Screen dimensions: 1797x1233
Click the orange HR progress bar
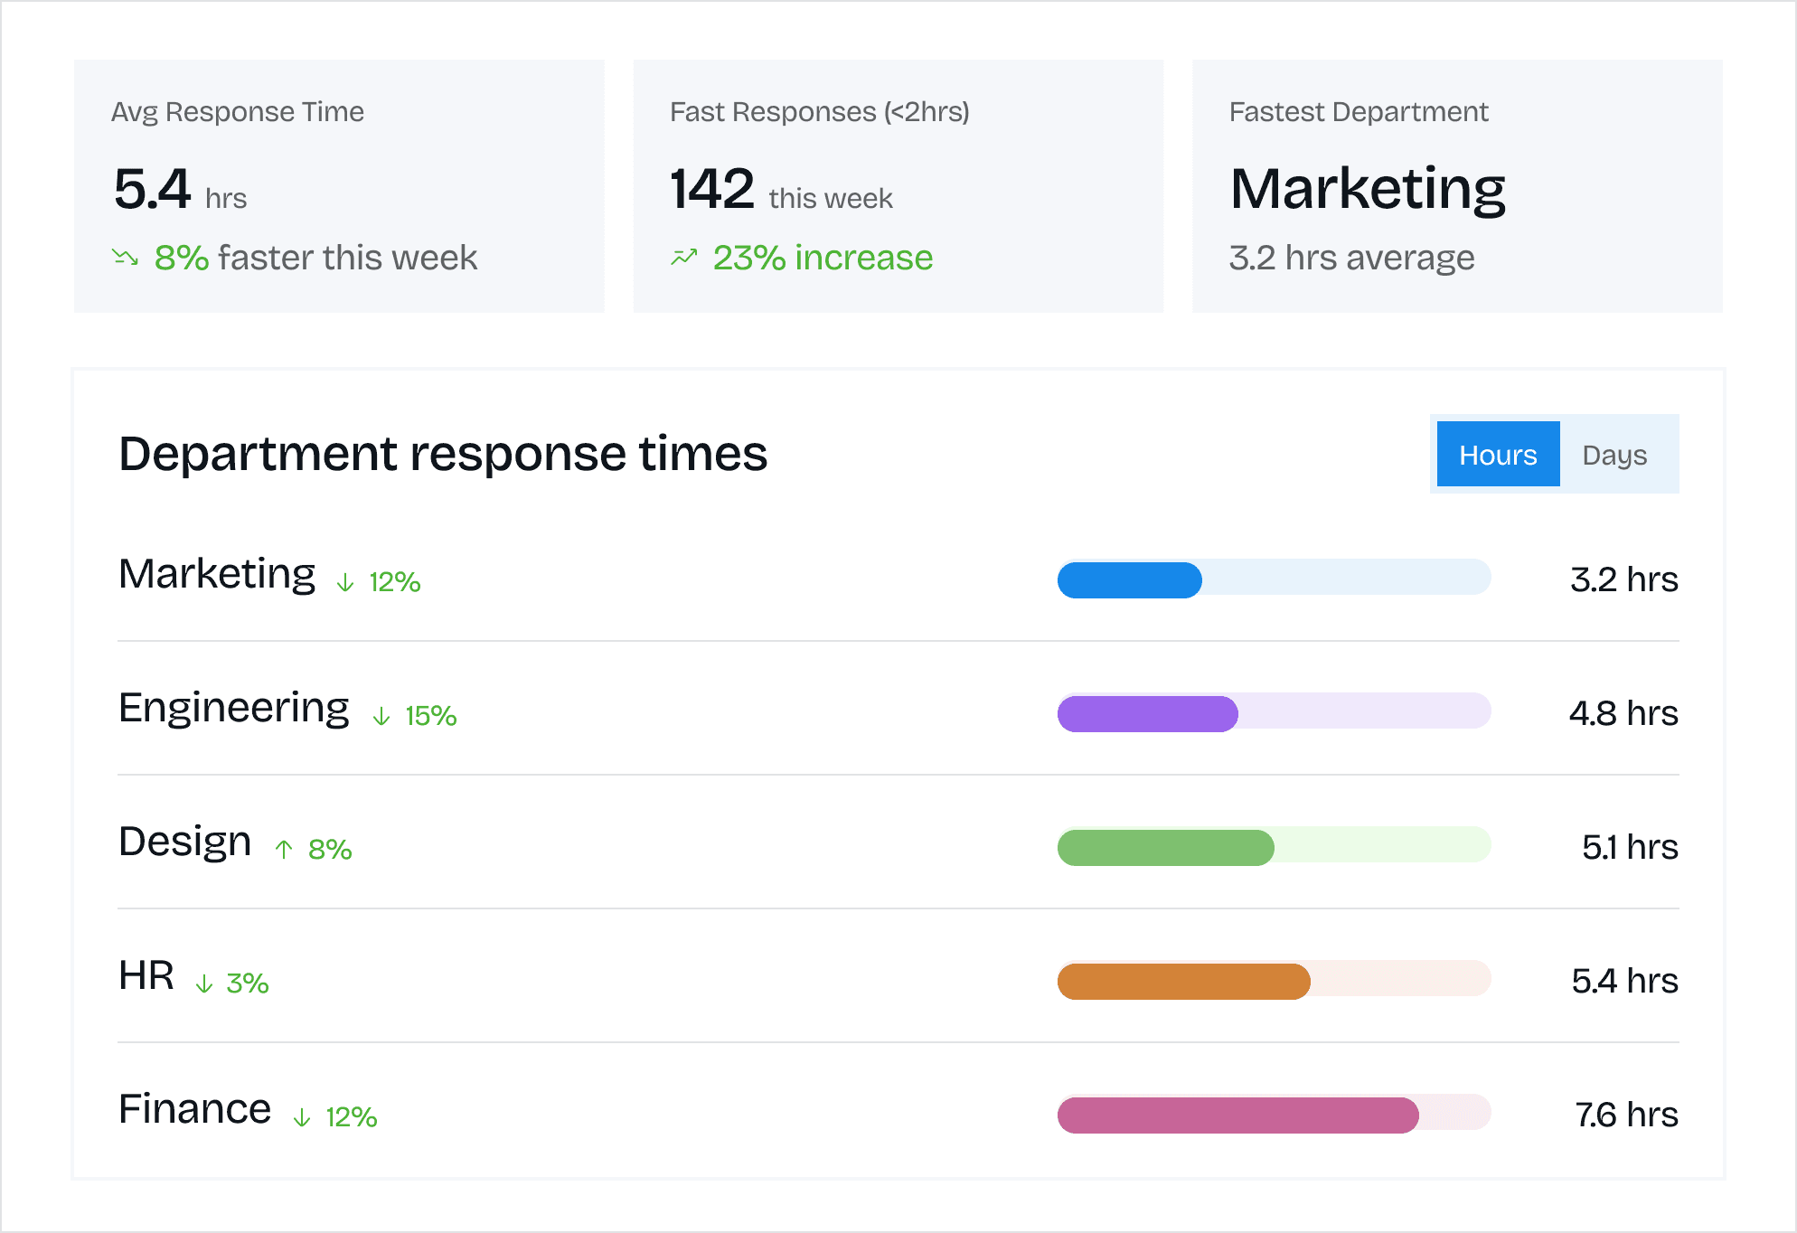point(1184,981)
